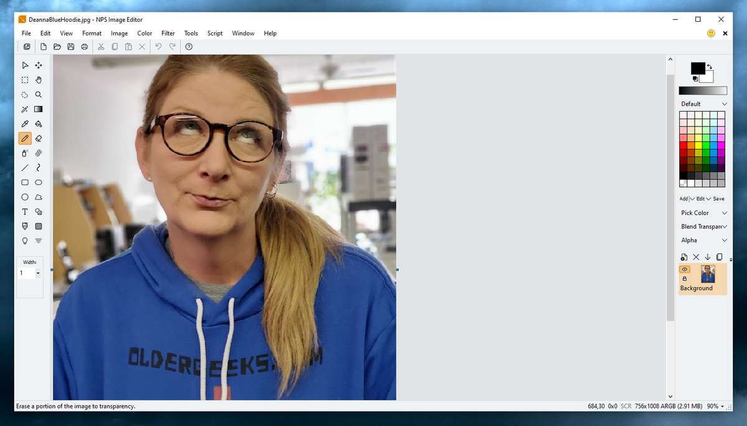This screenshot has width=747, height=426.
Task: Select the Rectangle shape tool
Action: [25, 182]
